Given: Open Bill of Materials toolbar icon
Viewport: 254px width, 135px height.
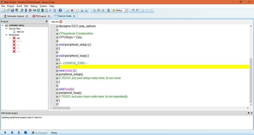Looking at the screenshot, I should (x=46, y=10).
